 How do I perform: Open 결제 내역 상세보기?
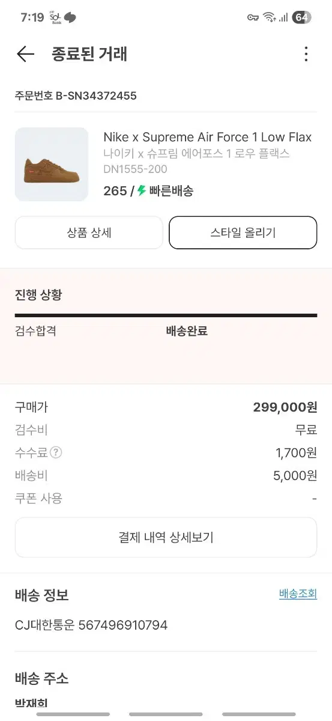pos(166,537)
